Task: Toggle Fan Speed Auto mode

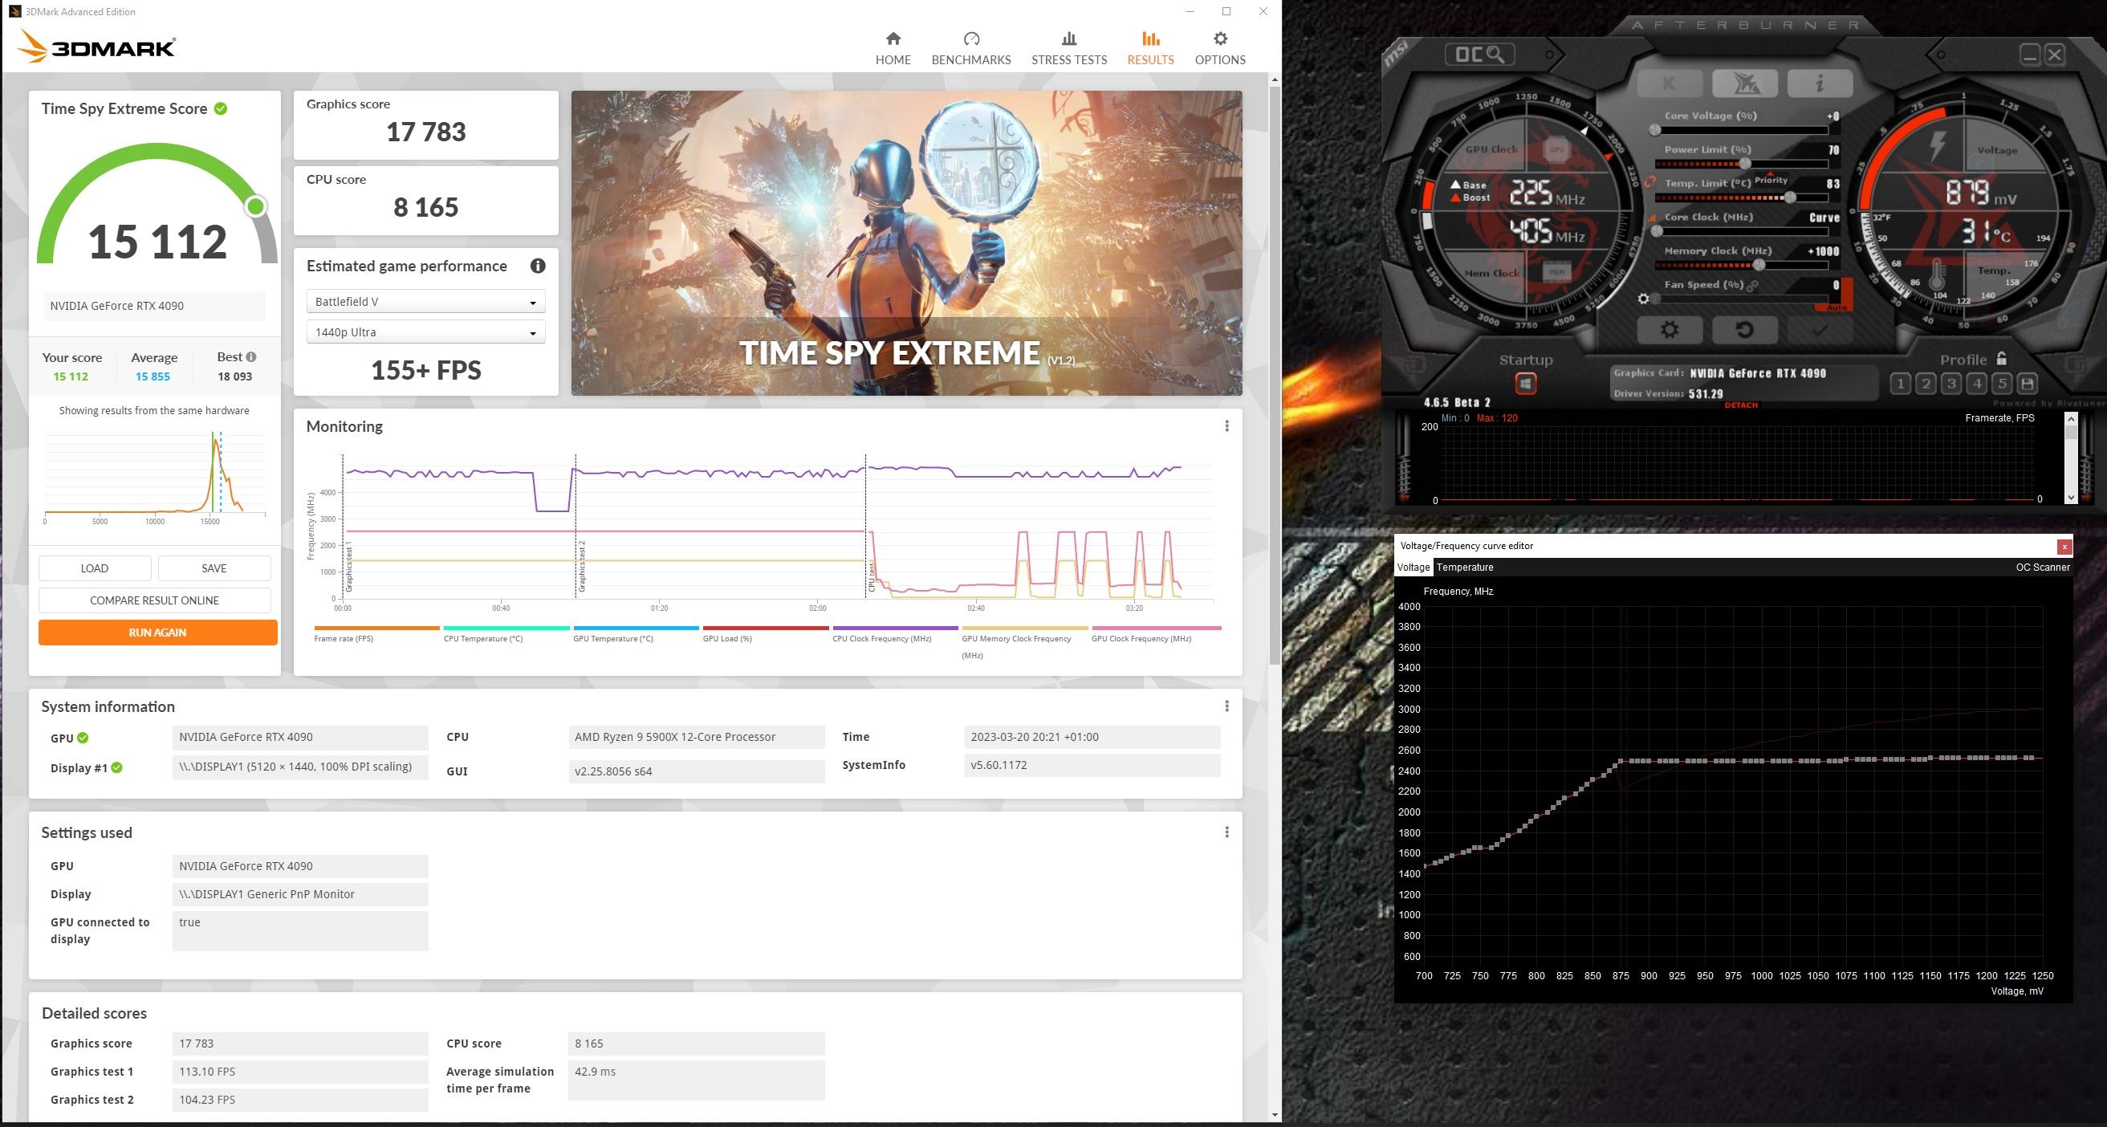Action: 1837,307
